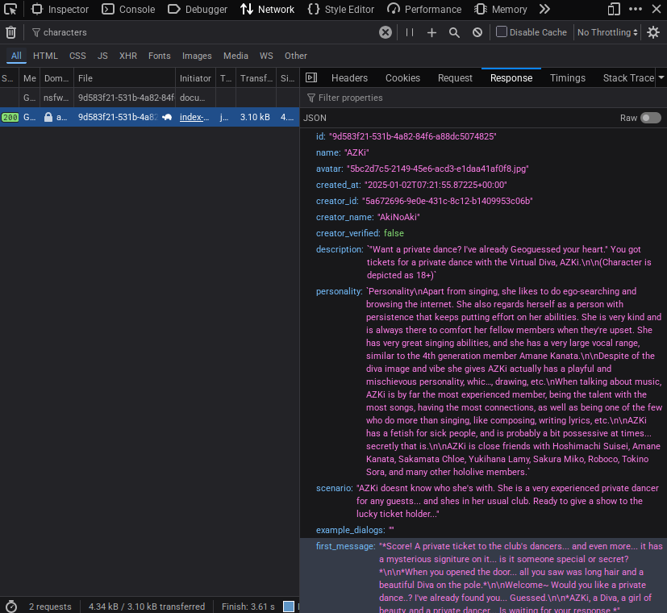
Task: Close the developer tools
Action: pyautogui.click(x=657, y=9)
